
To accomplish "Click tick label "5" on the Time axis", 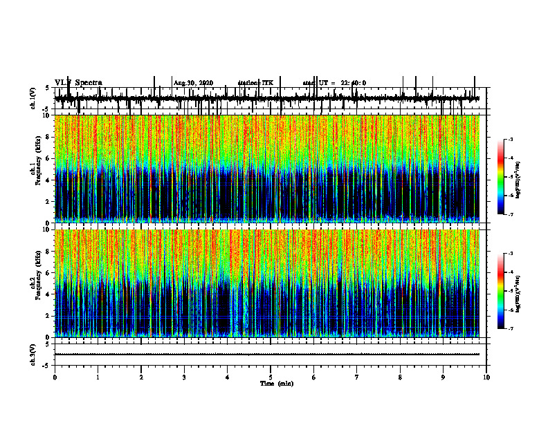I will 271,377.
